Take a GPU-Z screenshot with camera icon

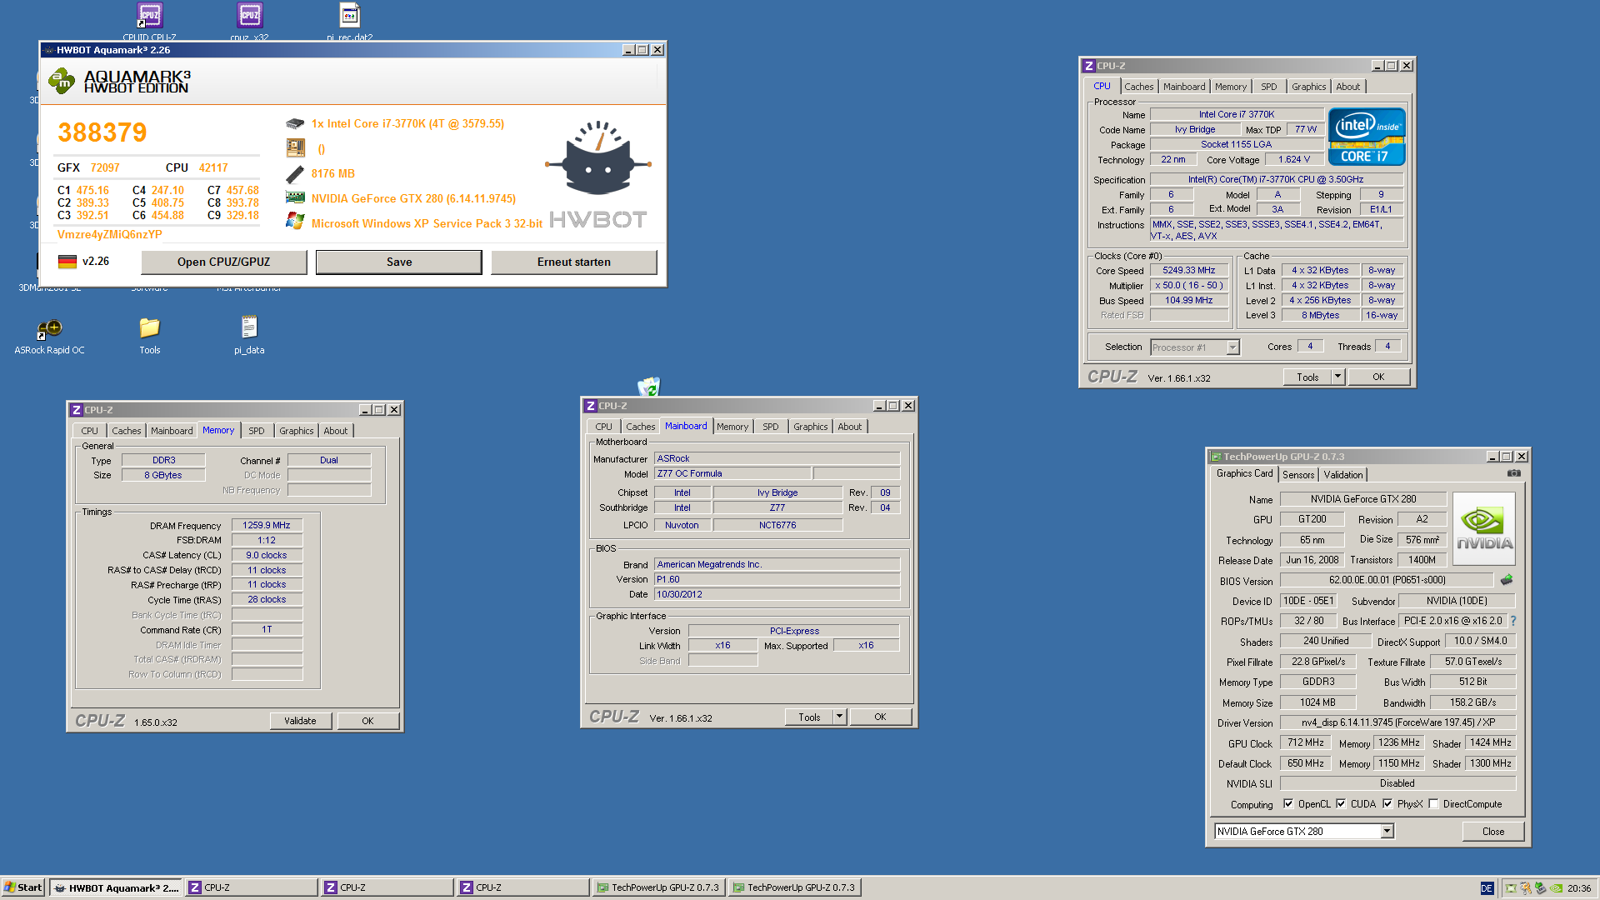(x=1513, y=473)
